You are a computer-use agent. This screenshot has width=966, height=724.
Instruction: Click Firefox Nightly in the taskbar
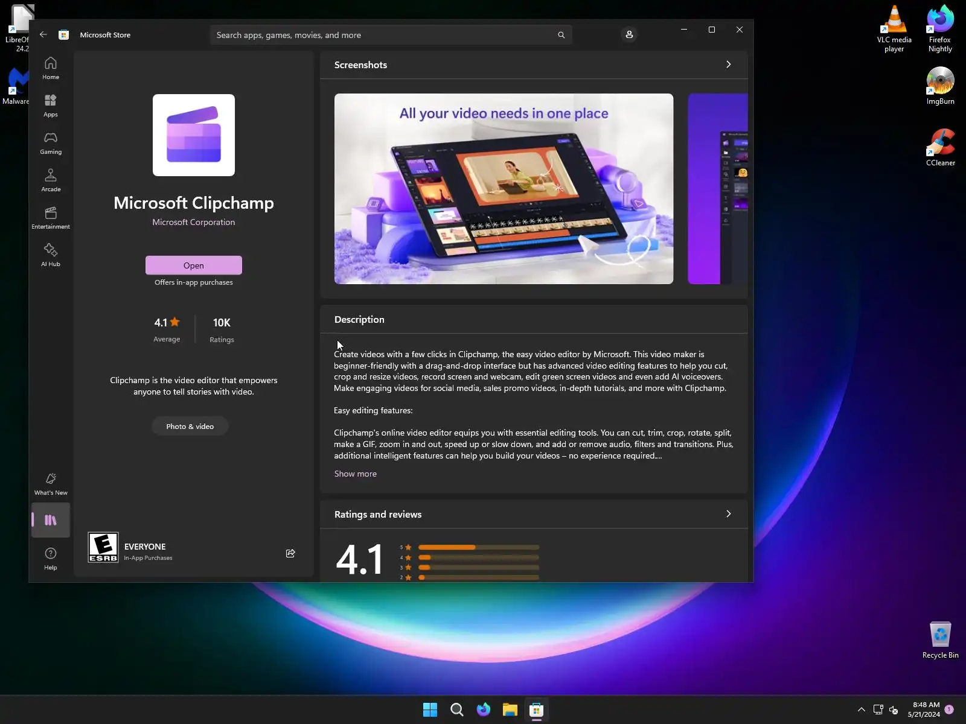[484, 710]
